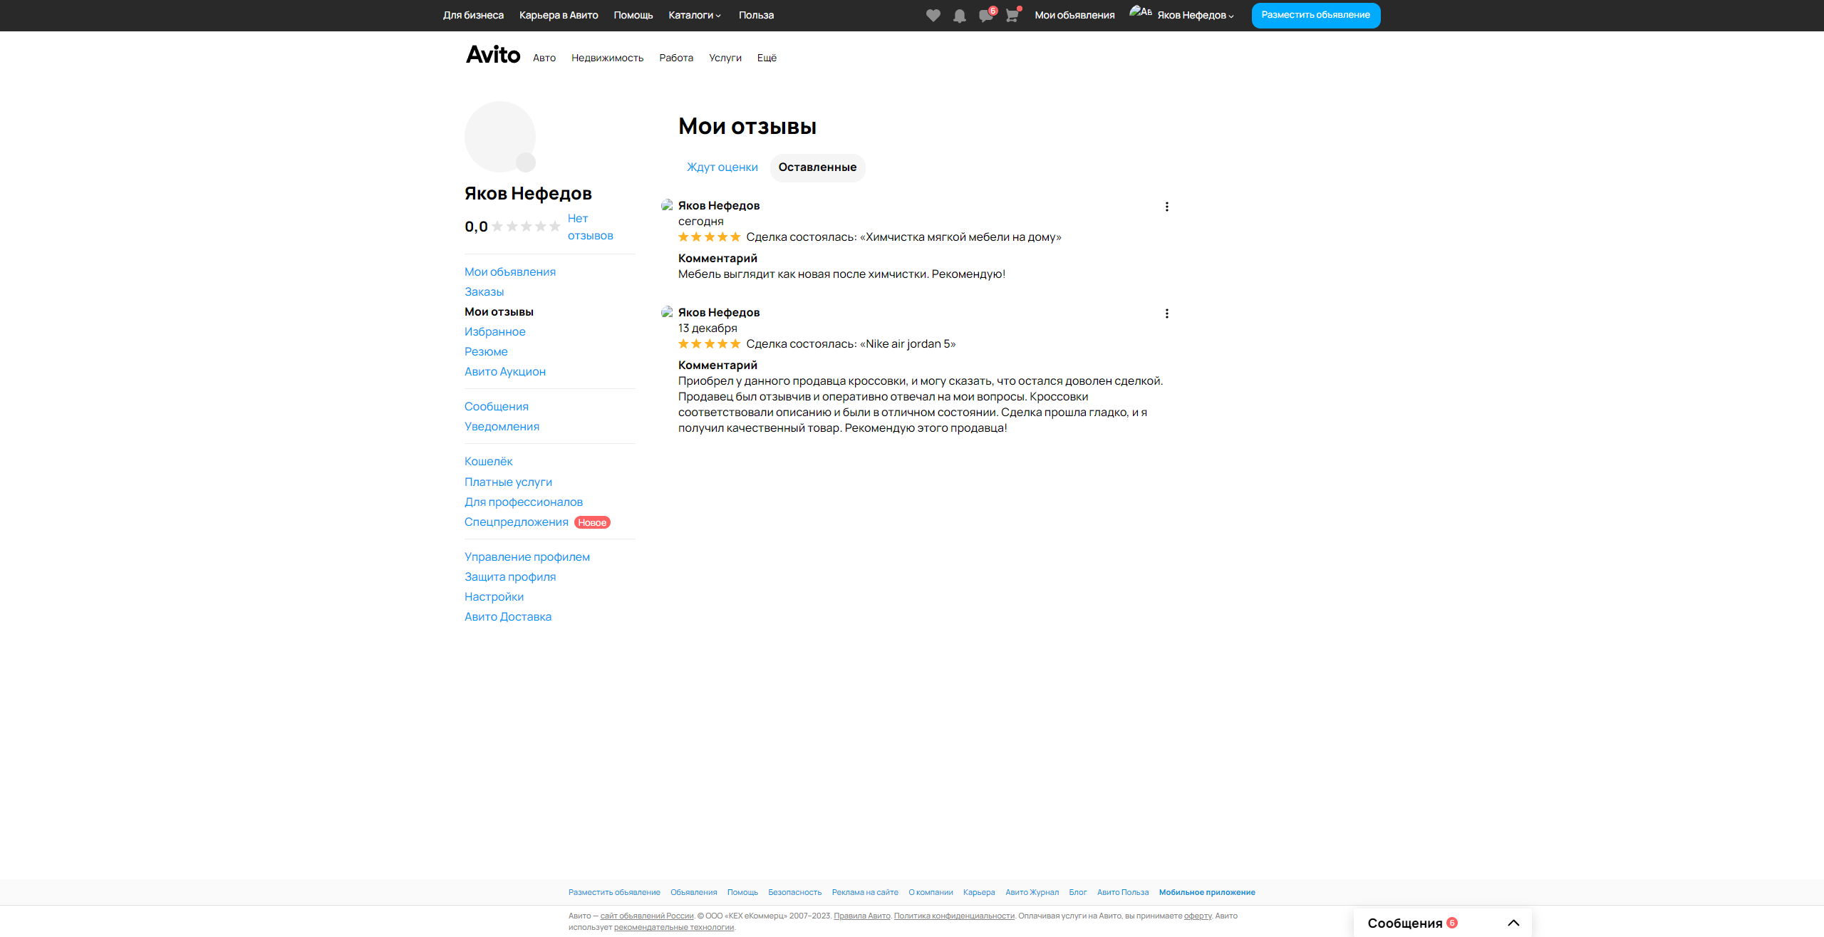The height and width of the screenshot is (937, 1824).
Task: Go to the Избранное sidebar link
Action: [x=494, y=332]
